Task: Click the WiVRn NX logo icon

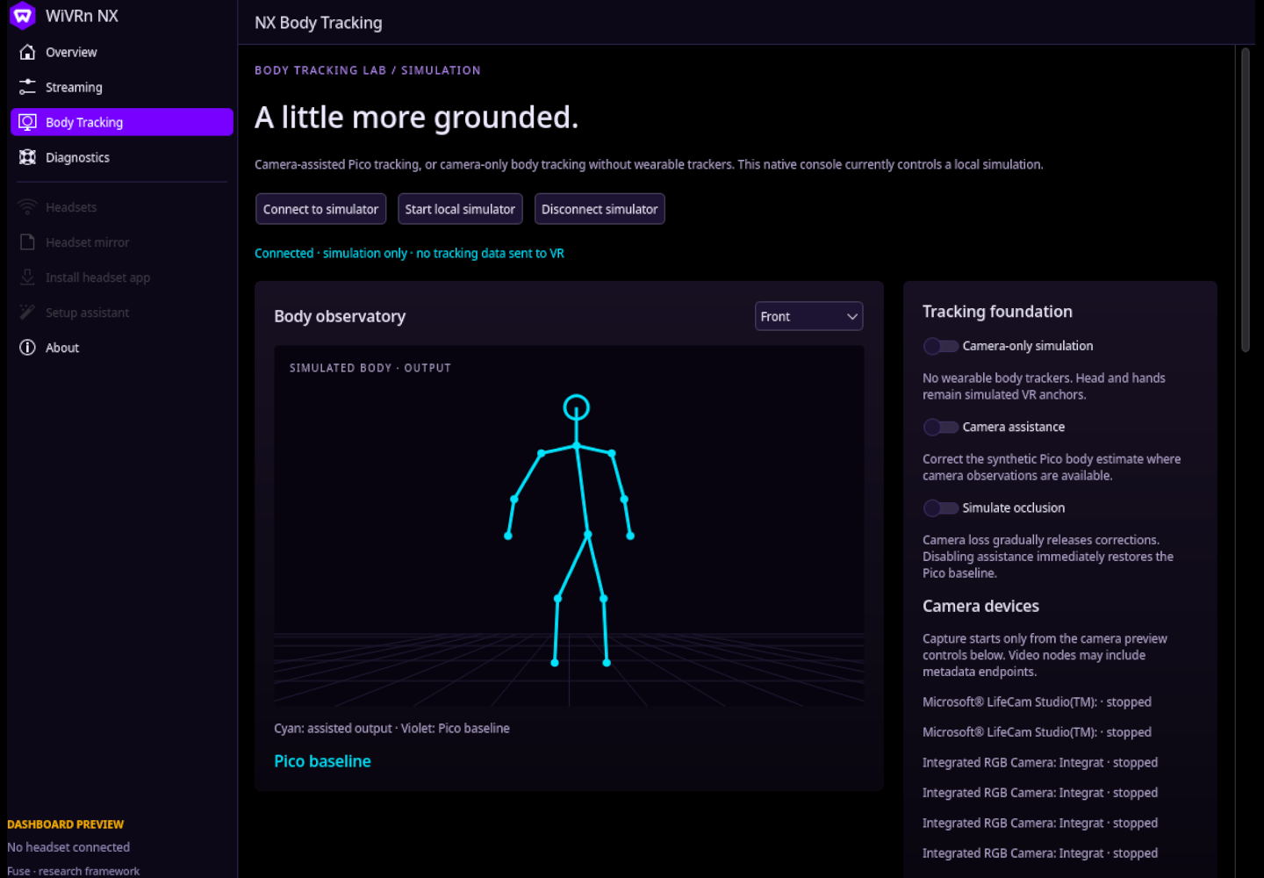Action: [23, 16]
